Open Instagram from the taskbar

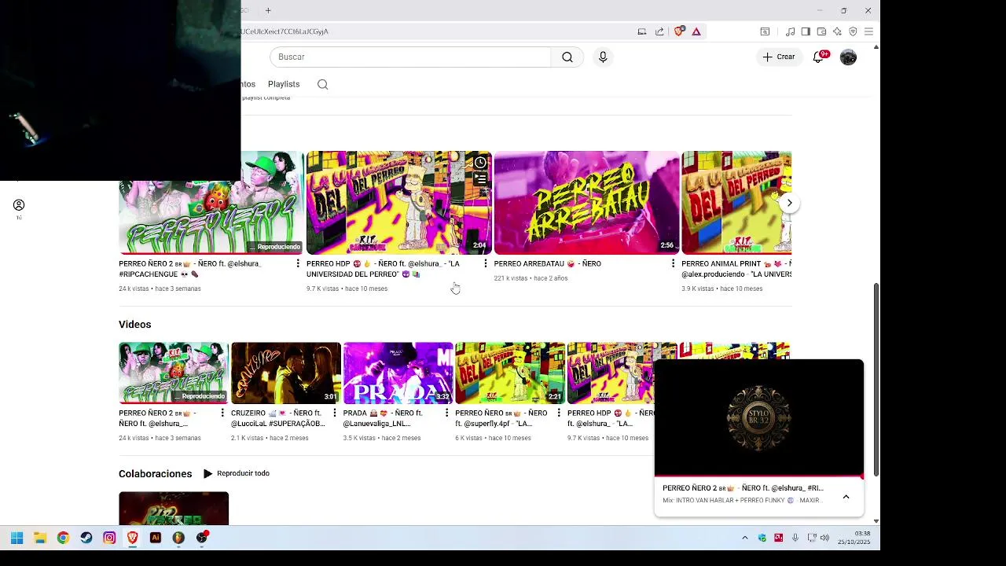tap(109, 538)
